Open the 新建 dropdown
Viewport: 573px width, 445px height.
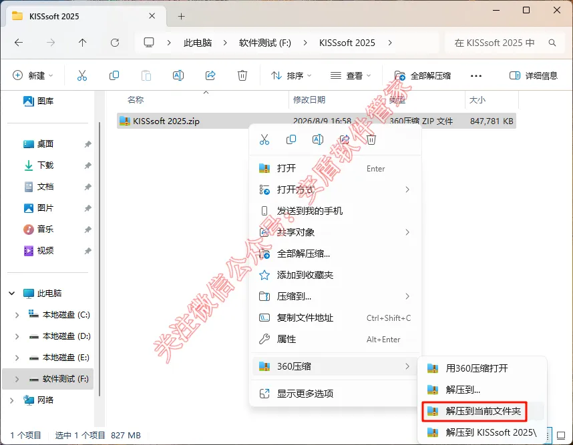click(x=33, y=75)
